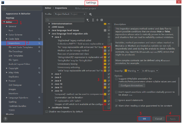Click the reset-to-empty square toolbar icon

pos(102,20)
